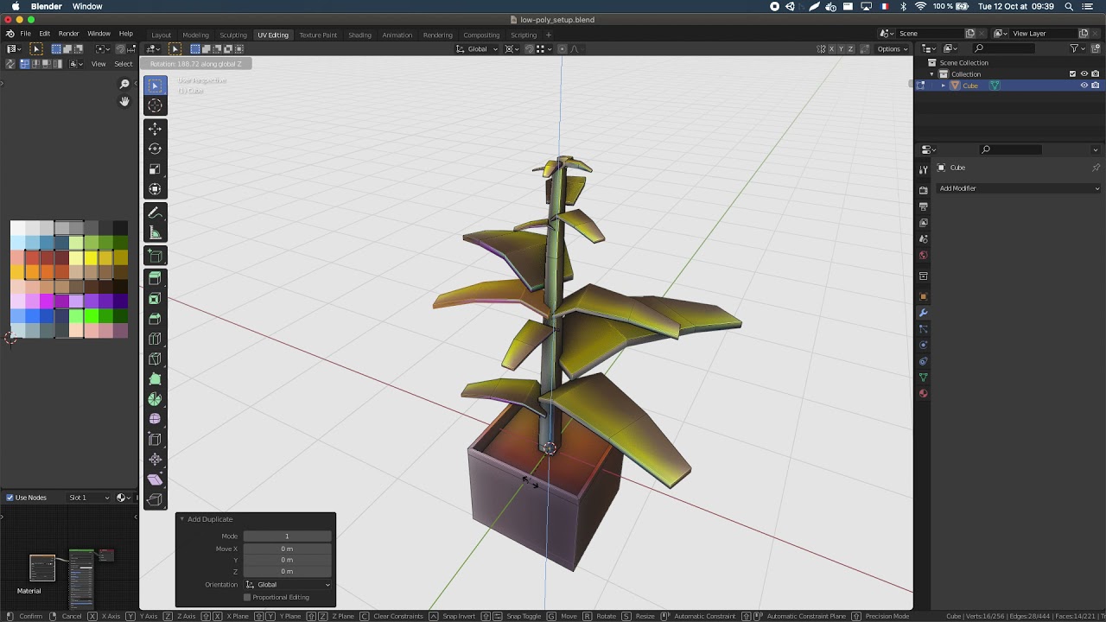Click the UV editor pan hand icon
This screenshot has height=622, width=1106.
pyautogui.click(x=124, y=102)
